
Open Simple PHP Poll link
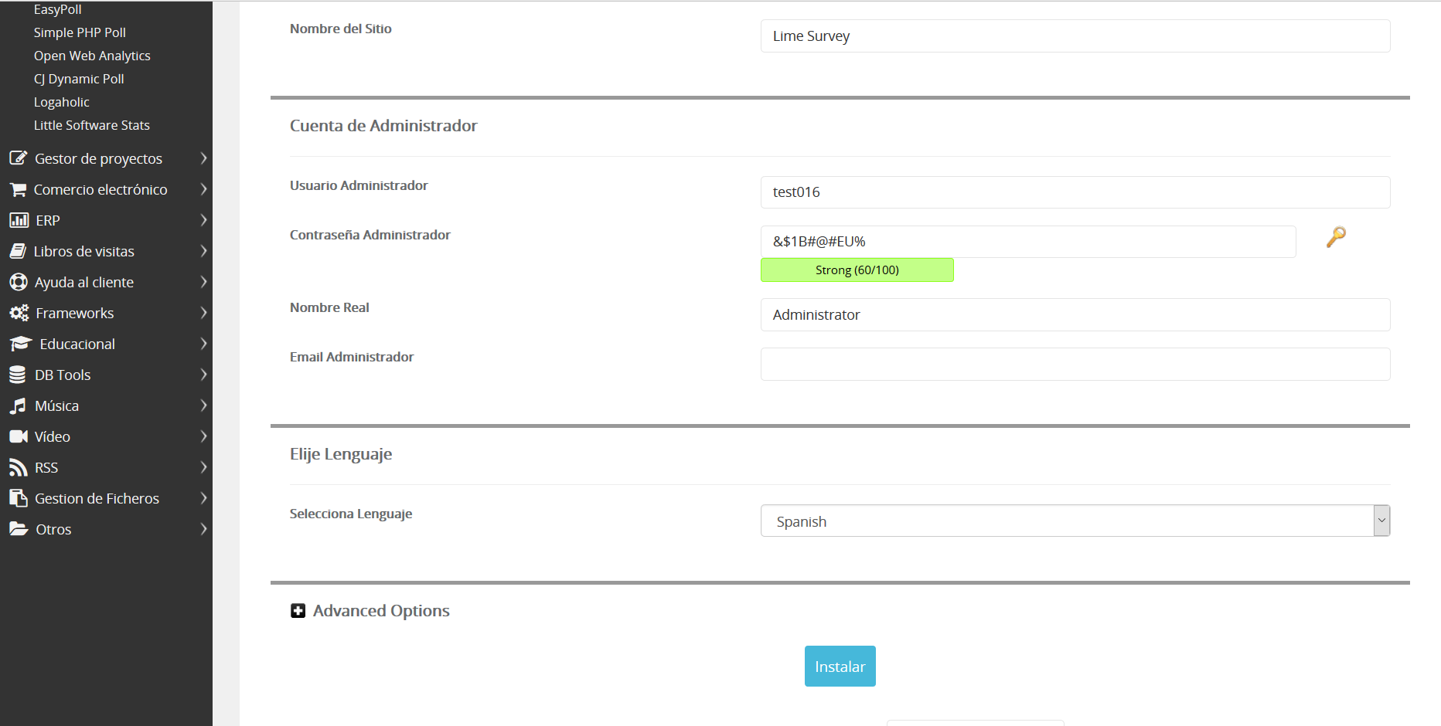(x=80, y=32)
